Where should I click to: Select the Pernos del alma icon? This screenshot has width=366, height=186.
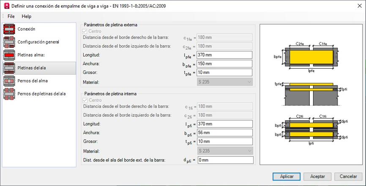click(x=9, y=81)
